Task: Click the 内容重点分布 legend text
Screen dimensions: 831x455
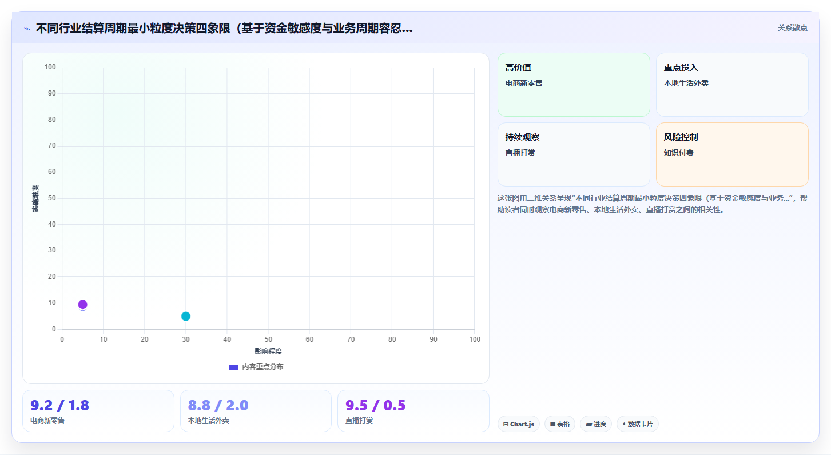Action: point(263,367)
